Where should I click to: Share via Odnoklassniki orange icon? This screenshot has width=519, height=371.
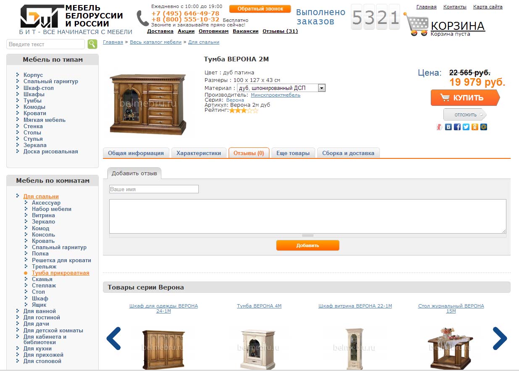(475, 127)
